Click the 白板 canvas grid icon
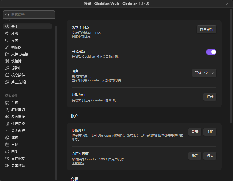The image size is (233, 181). [7, 103]
